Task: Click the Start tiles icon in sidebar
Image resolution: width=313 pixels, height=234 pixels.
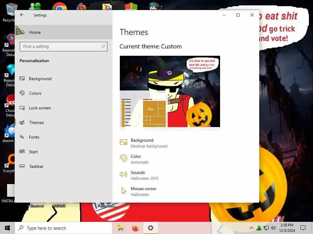Action: [x=22, y=151]
